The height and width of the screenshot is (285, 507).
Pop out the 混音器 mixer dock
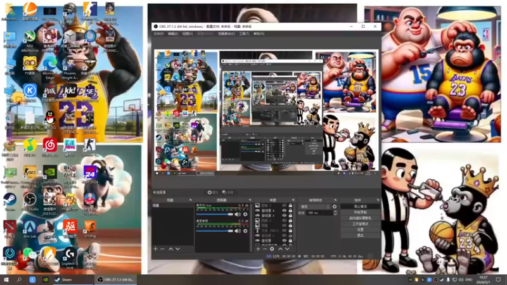pyautogui.click(x=250, y=200)
